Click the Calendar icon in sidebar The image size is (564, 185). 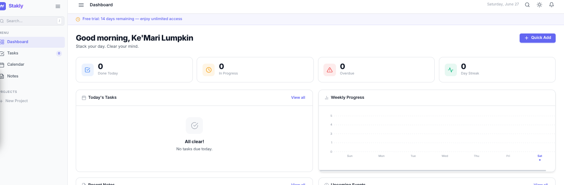pos(2,64)
